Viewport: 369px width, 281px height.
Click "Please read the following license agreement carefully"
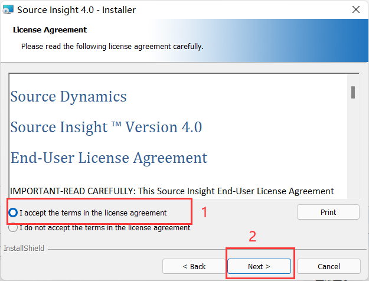112,47
